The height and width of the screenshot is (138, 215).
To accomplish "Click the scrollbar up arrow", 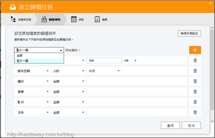I will click(212, 28).
